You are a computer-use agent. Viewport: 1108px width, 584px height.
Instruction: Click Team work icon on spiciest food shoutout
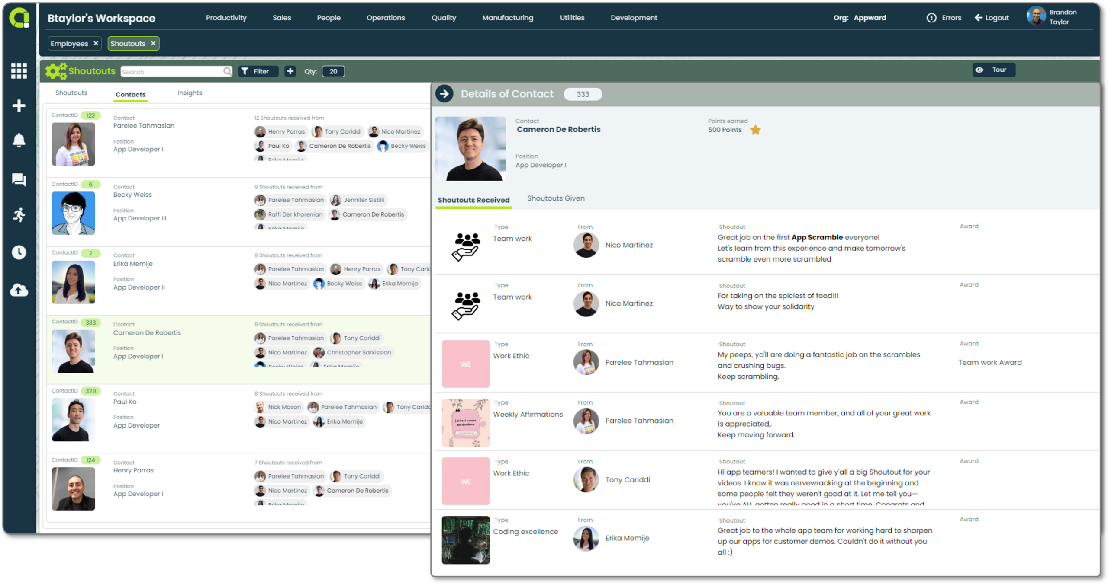(x=466, y=306)
